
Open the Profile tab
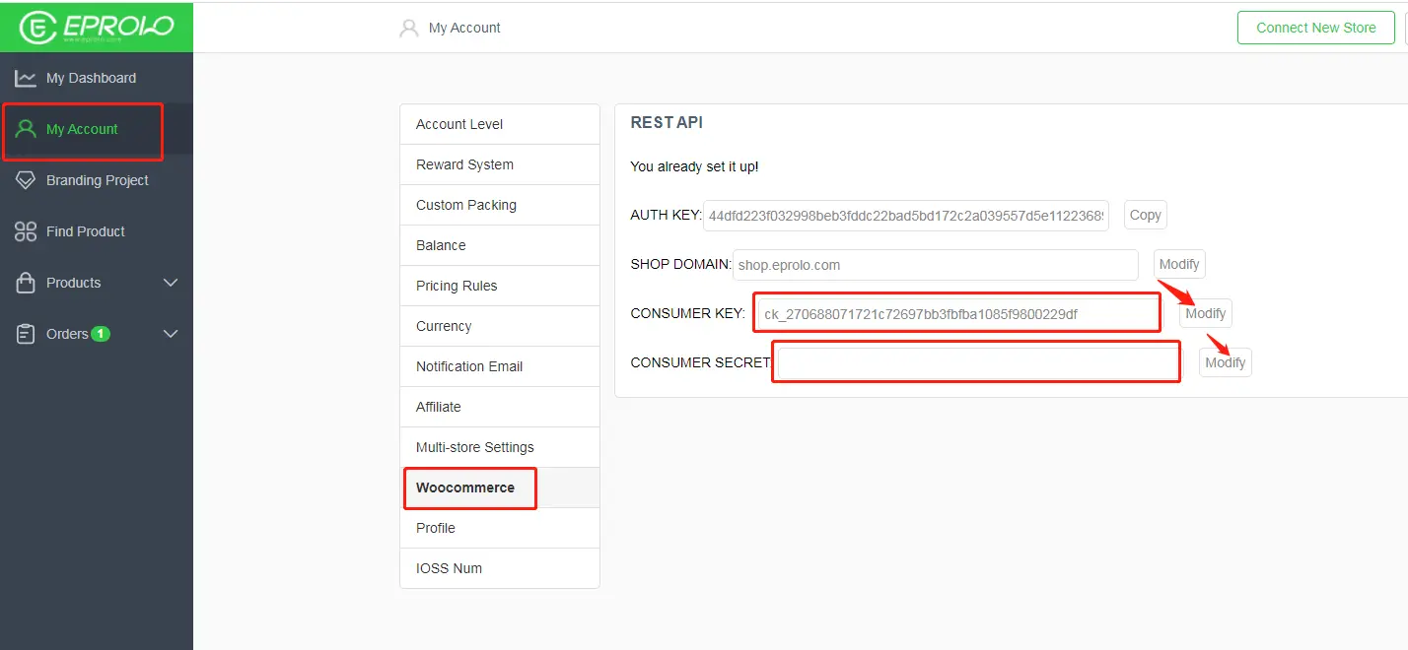coord(500,528)
